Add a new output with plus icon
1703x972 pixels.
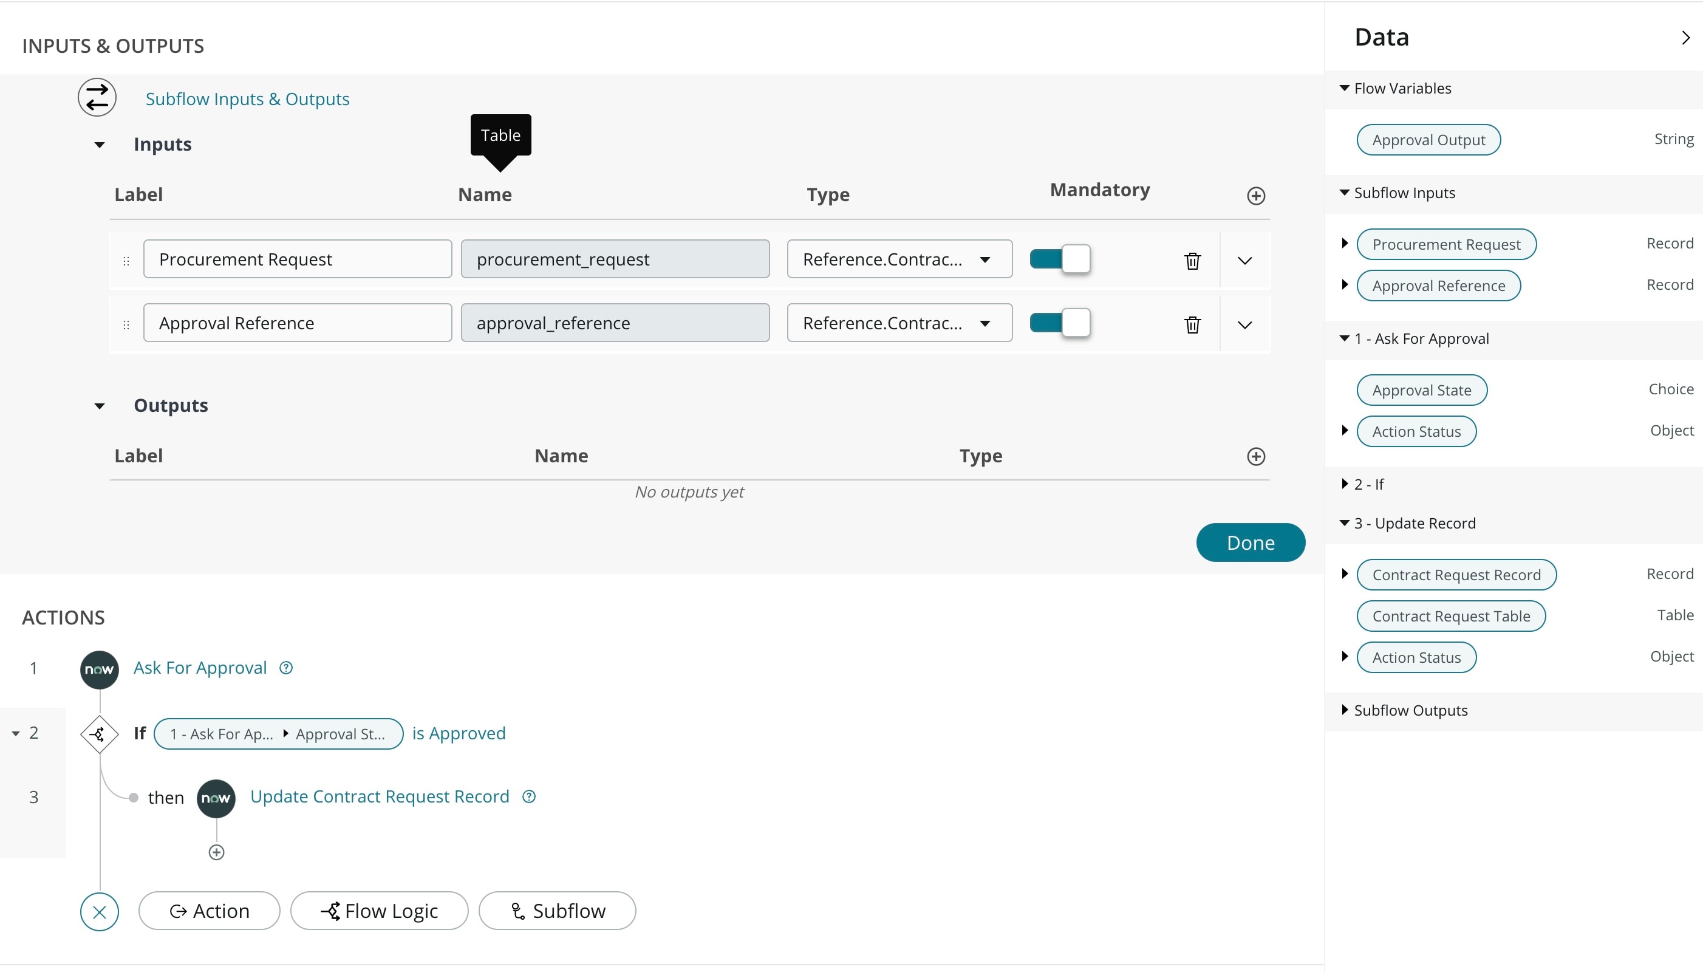pyautogui.click(x=1256, y=457)
